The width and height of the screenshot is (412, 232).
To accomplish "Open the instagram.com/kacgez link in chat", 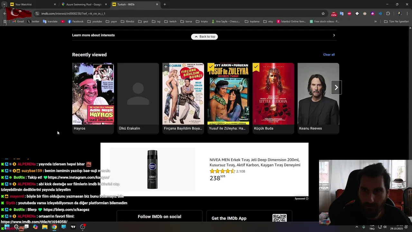I will pos(79,178).
